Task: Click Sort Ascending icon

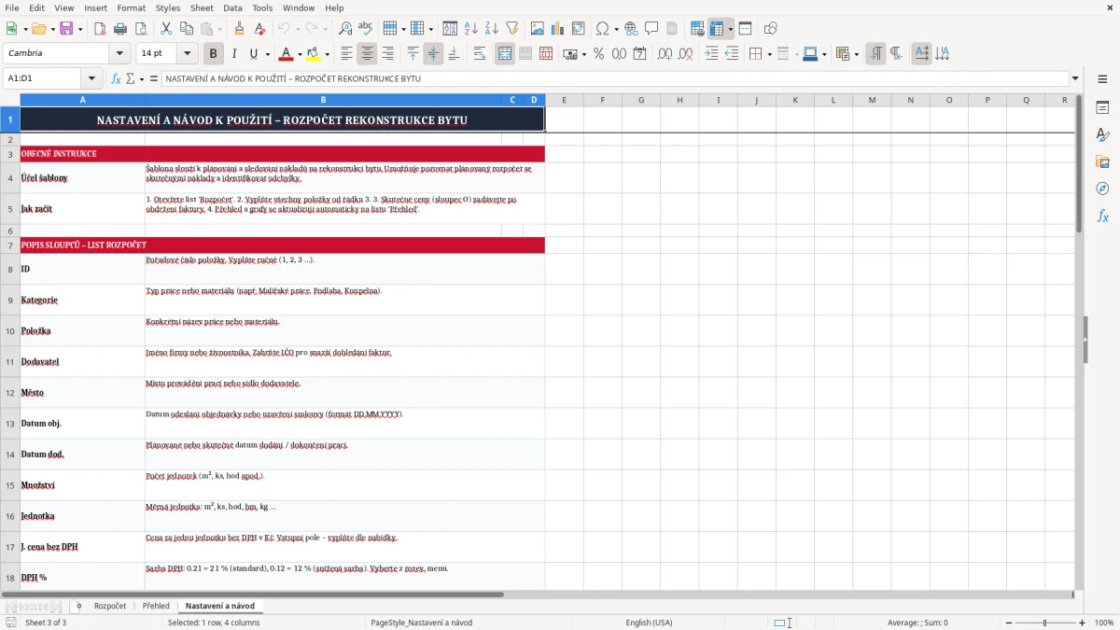Action: [x=471, y=29]
